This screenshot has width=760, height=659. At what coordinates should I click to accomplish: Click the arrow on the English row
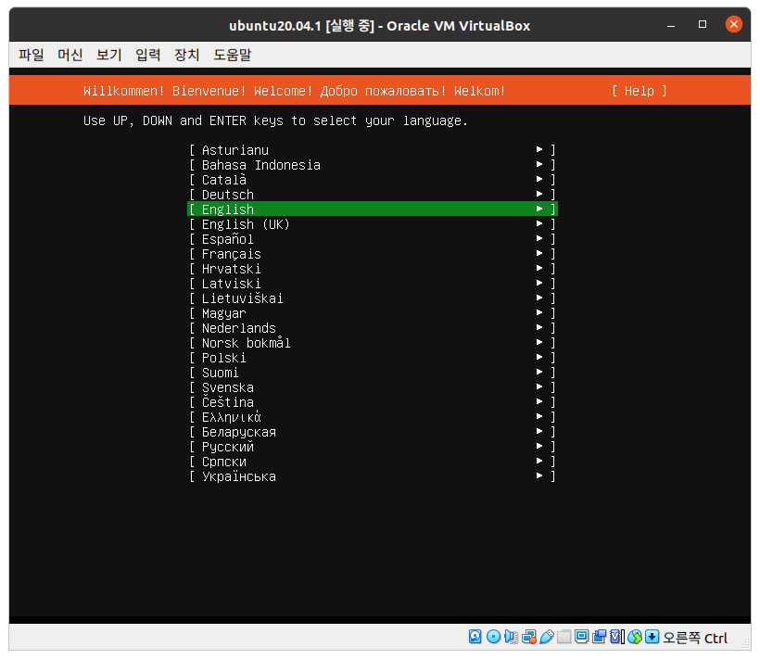539,209
